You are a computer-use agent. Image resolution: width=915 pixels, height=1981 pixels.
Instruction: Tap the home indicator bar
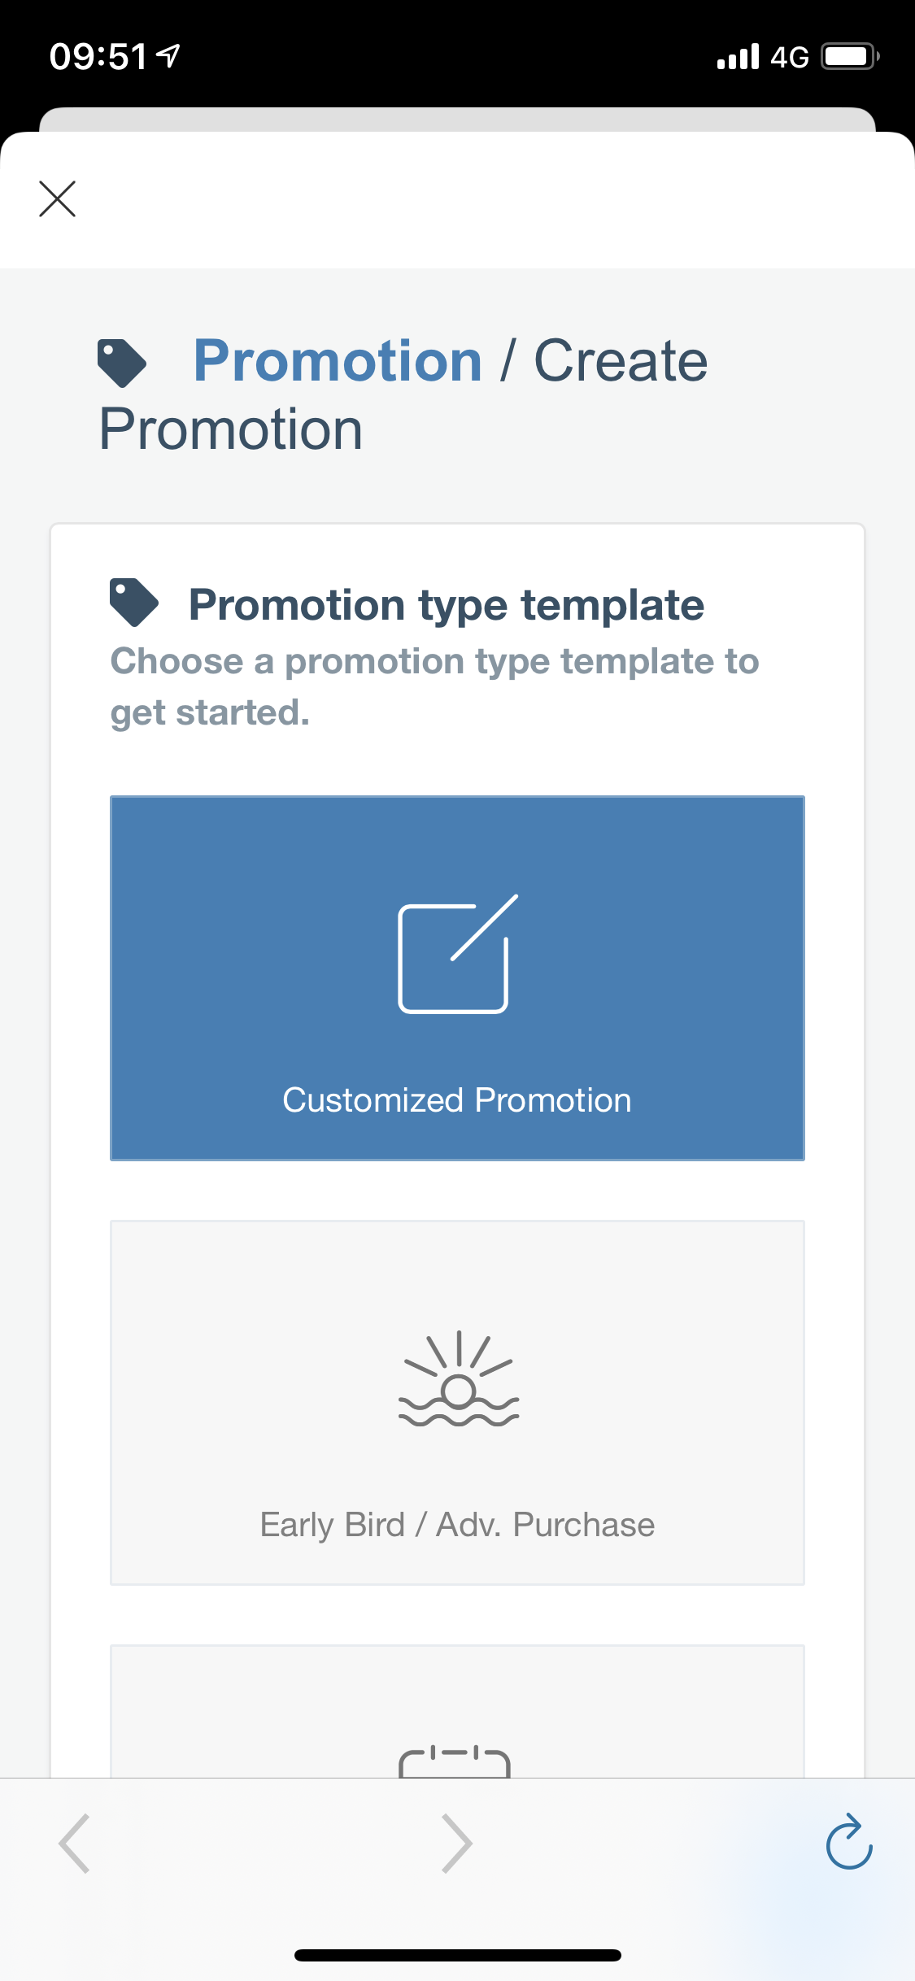point(457,1955)
